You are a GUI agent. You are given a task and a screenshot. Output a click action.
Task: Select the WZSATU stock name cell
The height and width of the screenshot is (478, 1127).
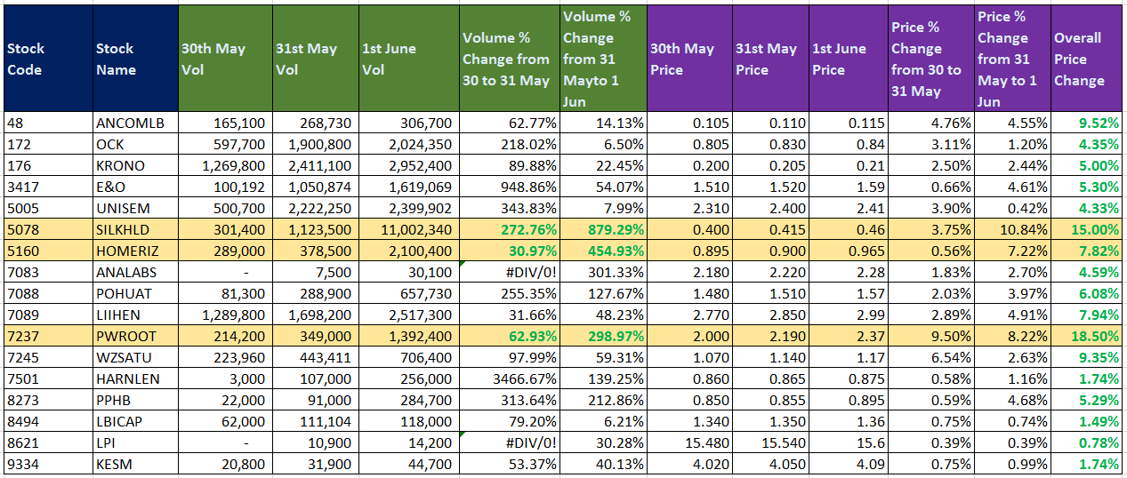[x=135, y=357]
